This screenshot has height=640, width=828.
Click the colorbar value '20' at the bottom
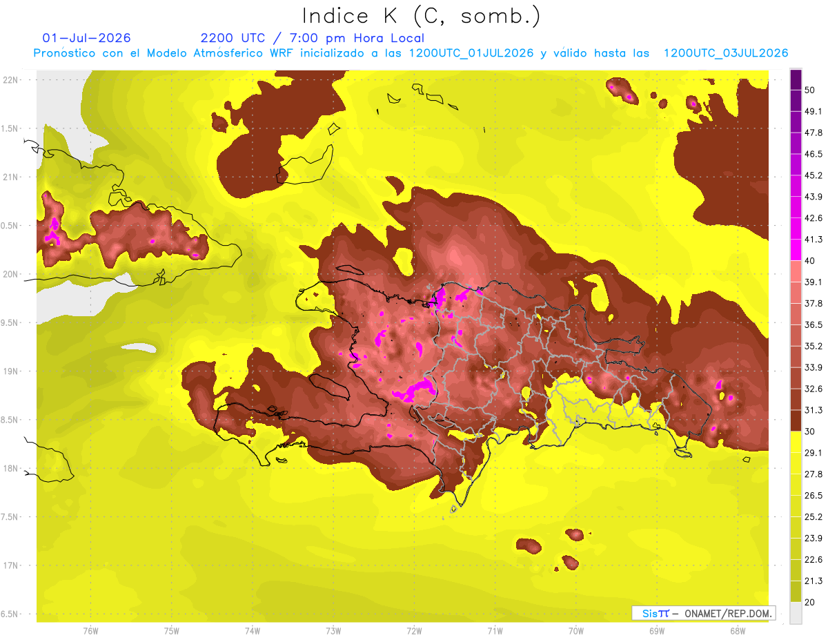[x=811, y=602]
